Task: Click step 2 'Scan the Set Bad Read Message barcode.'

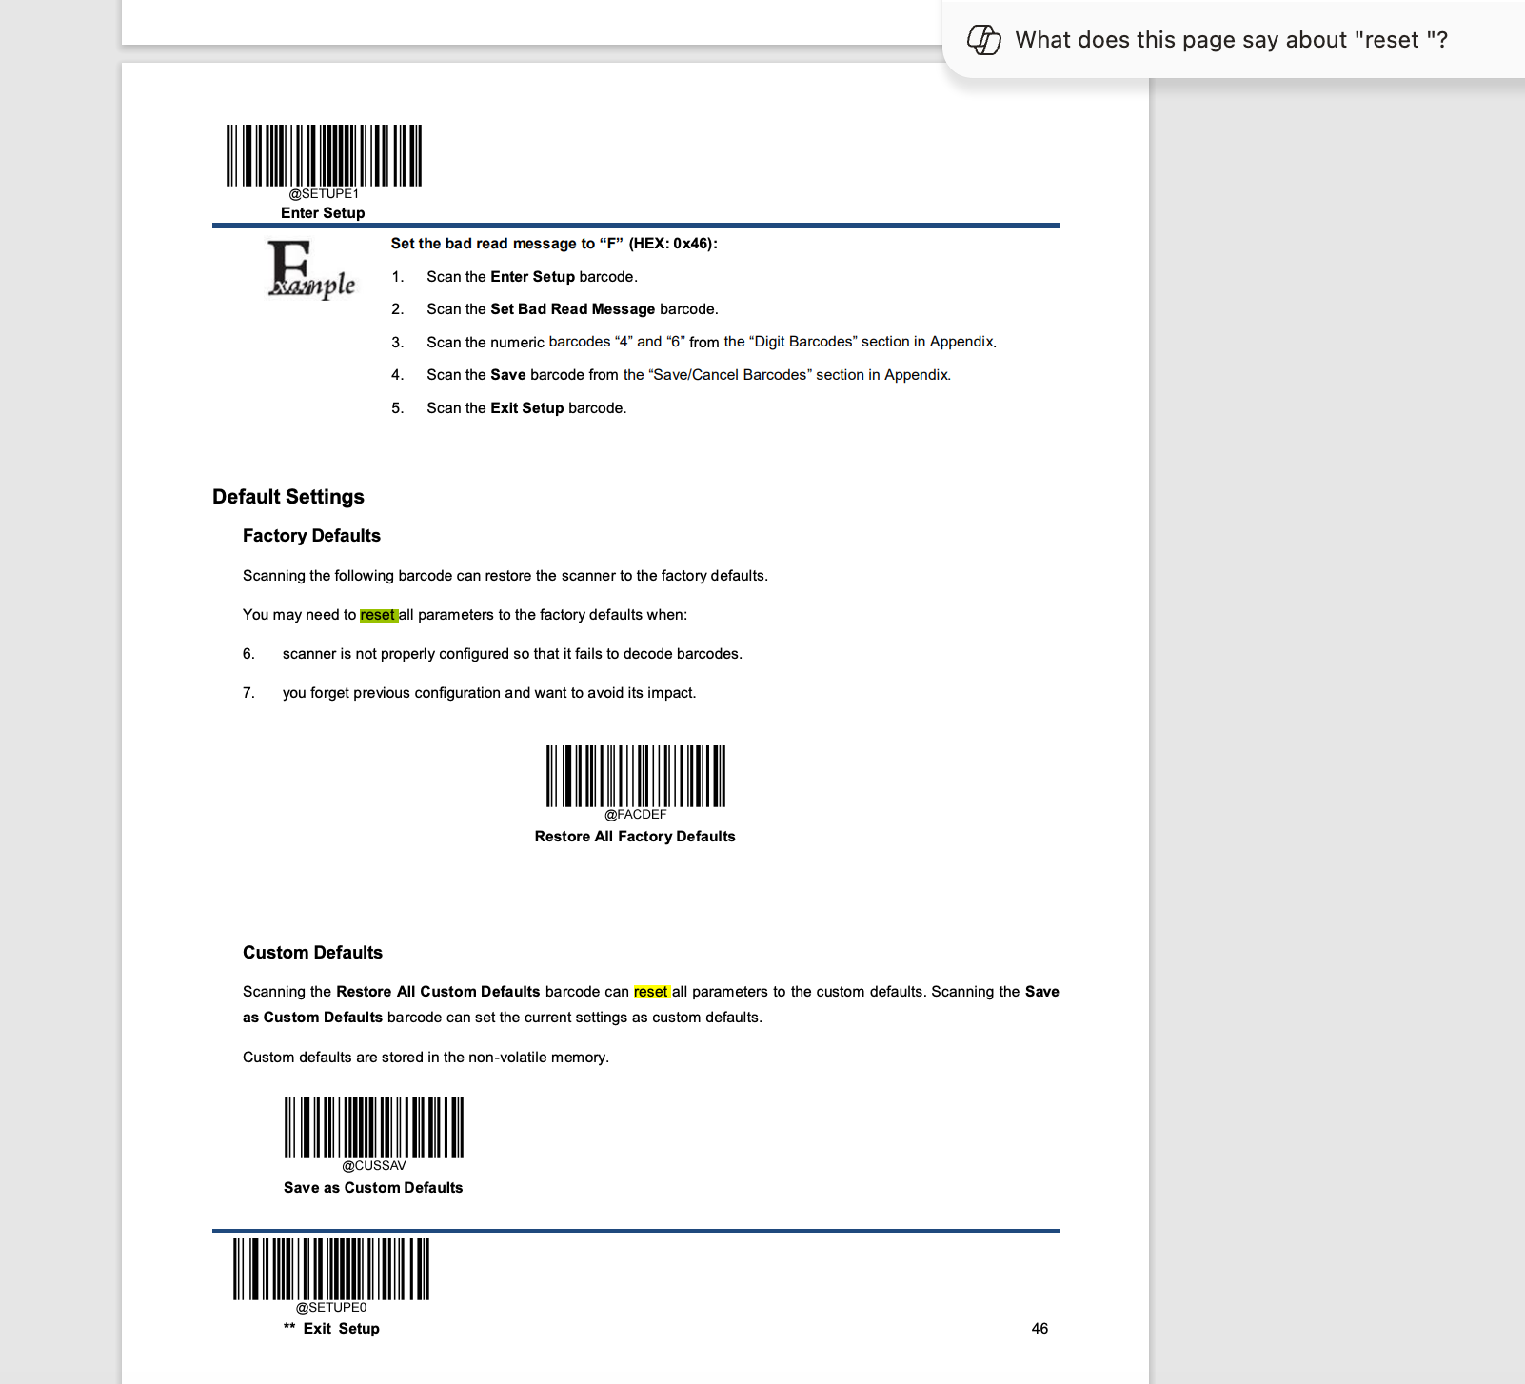Action: [x=572, y=309]
